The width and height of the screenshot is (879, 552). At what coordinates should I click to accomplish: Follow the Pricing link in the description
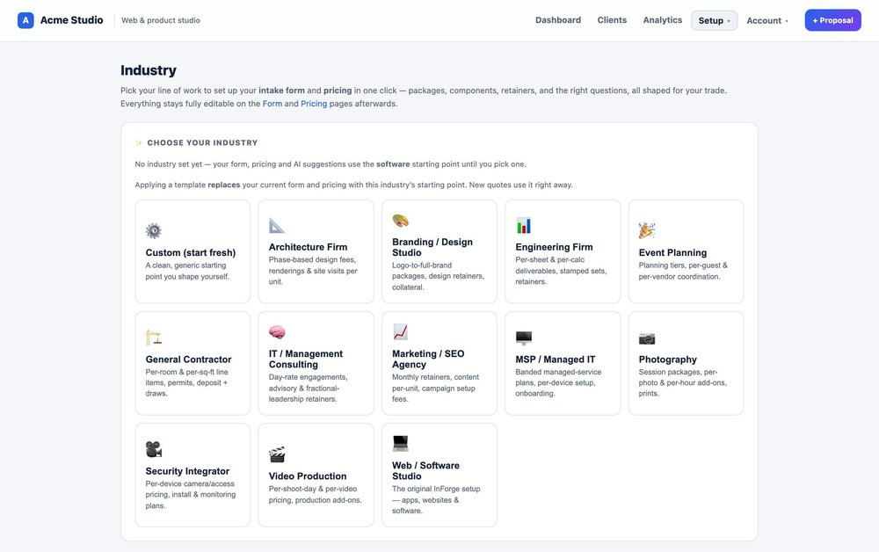[x=314, y=104]
